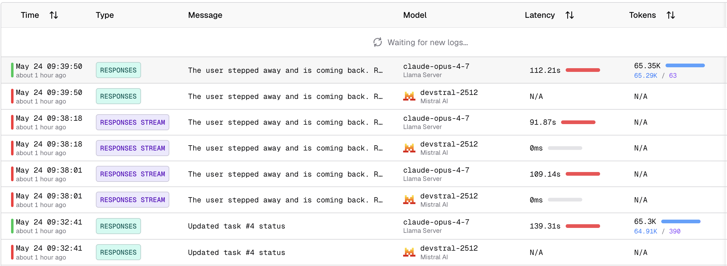727x266 pixels.
Task: Click the Tokens column header label
Action: 643,15
